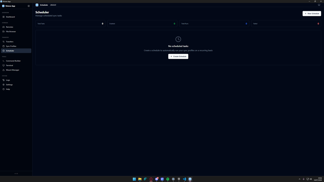Viewport: 324px width, 182px height.
Task: Show hidden system tray icons
Action: pos(299,179)
